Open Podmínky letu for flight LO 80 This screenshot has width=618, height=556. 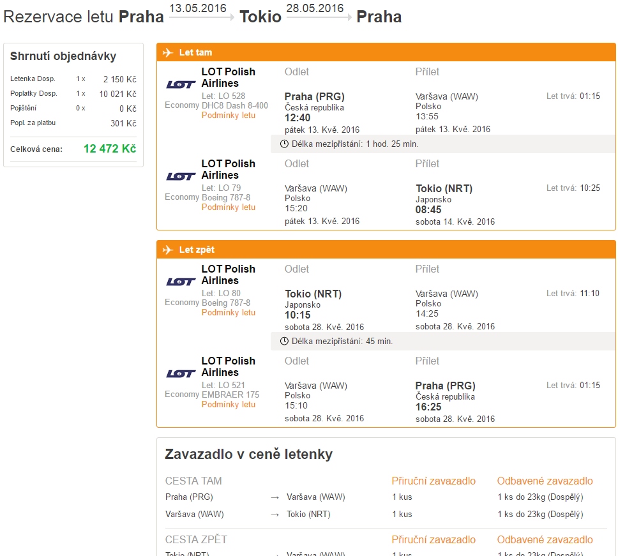[x=229, y=313]
